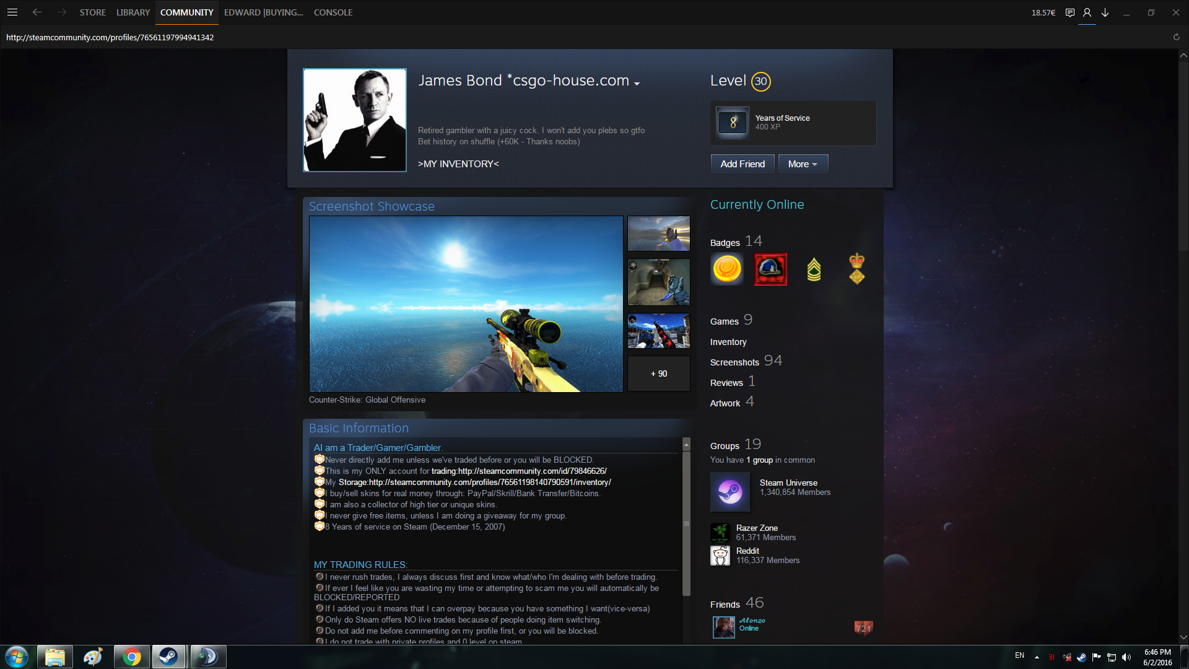Launch Chrome from the taskbar
Image resolution: width=1189 pixels, height=669 pixels.
coord(131,657)
